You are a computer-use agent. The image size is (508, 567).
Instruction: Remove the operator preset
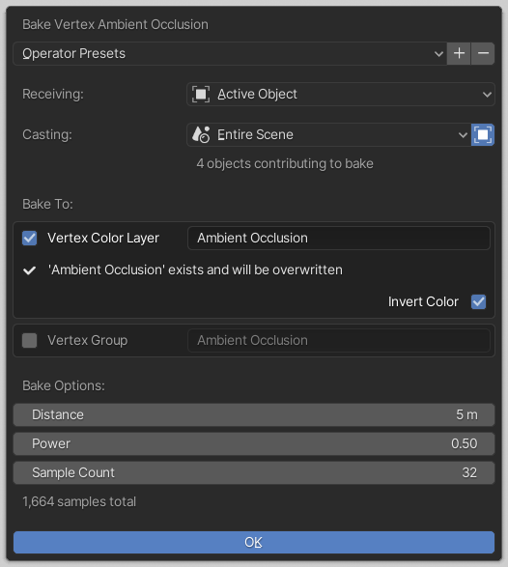click(x=483, y=53)
